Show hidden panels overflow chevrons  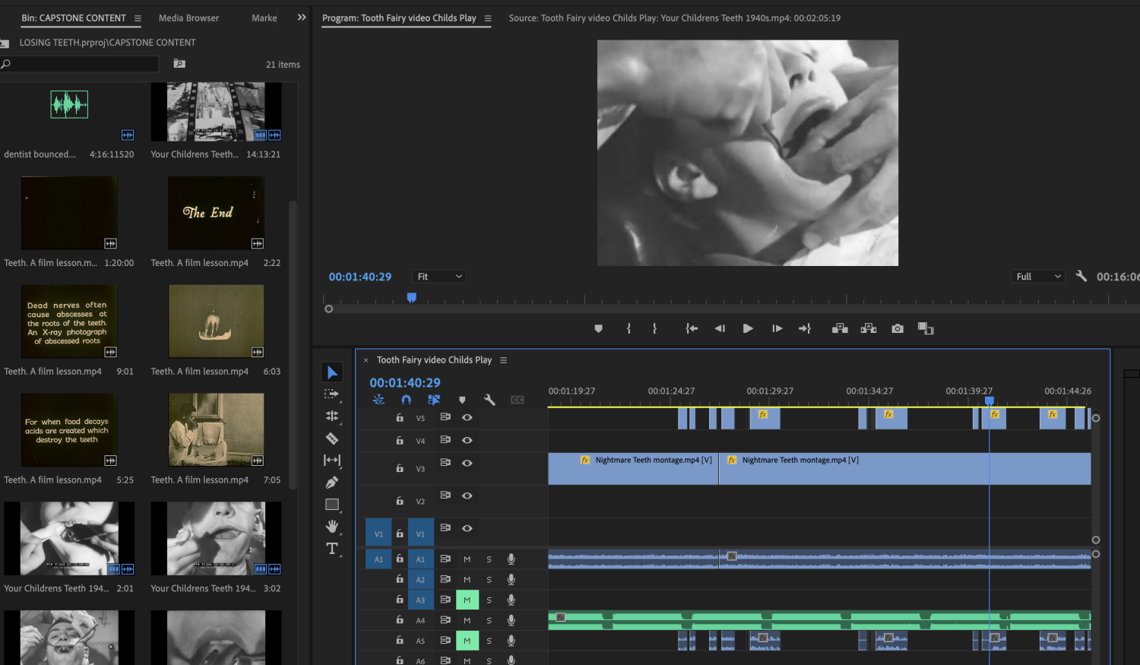pyautogui.click(x=302, y=17)
